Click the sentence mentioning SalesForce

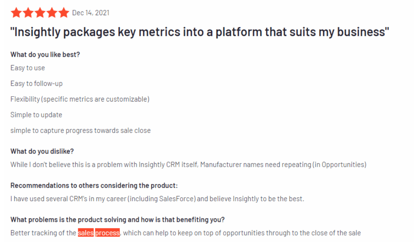[157, 199]
